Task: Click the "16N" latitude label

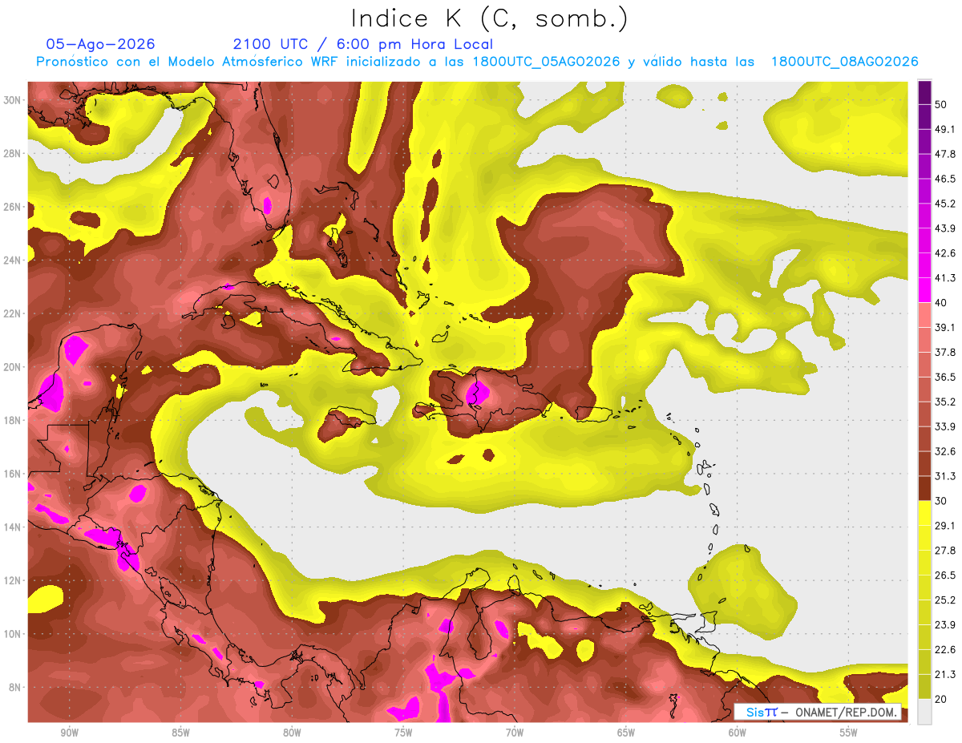Action: coord(14,474)
